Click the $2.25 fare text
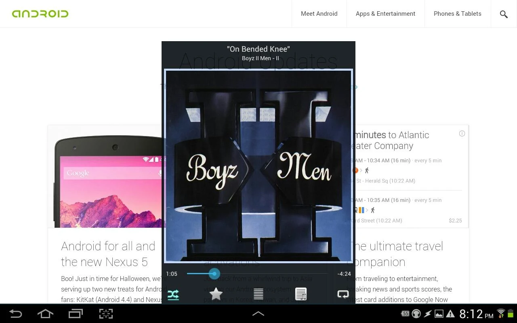The height and width of the screenshot is (323, 517). click(455, 220)
